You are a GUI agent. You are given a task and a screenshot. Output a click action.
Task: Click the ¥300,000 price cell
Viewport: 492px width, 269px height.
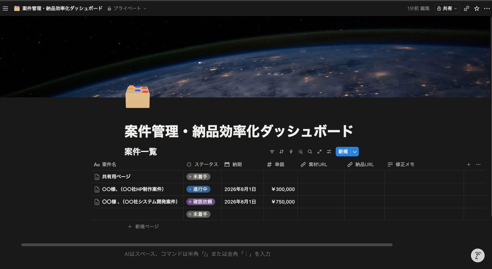pyautogui.click(x=283, y=189)
